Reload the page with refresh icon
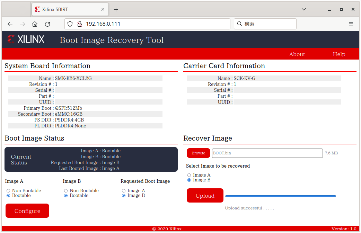This screenshot has width=361, height=233. coord(47,24)
